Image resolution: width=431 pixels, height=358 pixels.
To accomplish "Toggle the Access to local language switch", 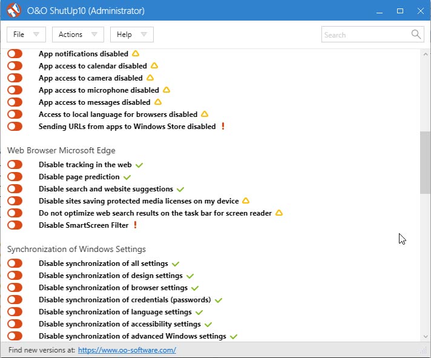I will point(15,114).
